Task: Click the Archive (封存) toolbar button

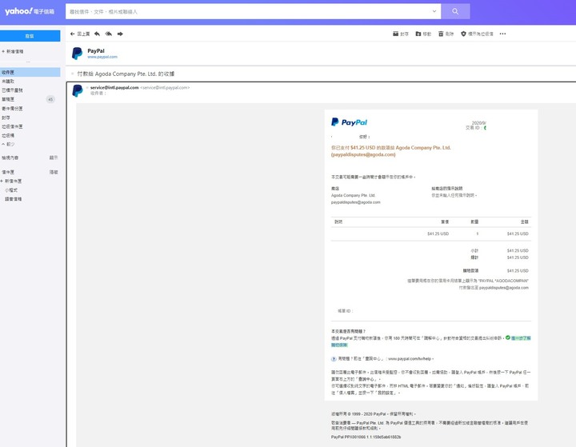Action: tap(401, 34)
